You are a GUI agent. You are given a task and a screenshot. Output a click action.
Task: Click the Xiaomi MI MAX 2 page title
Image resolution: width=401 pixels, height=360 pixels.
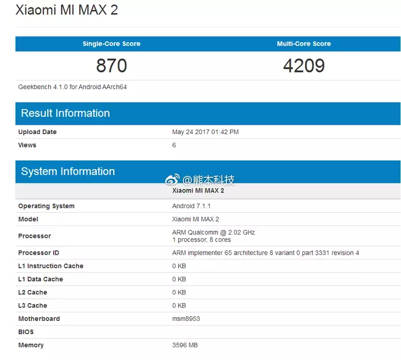tap(66, 10)
